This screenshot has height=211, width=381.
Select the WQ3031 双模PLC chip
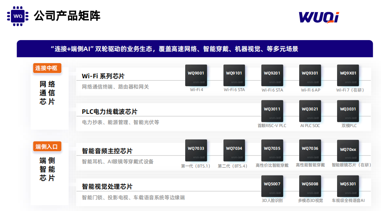348,111
